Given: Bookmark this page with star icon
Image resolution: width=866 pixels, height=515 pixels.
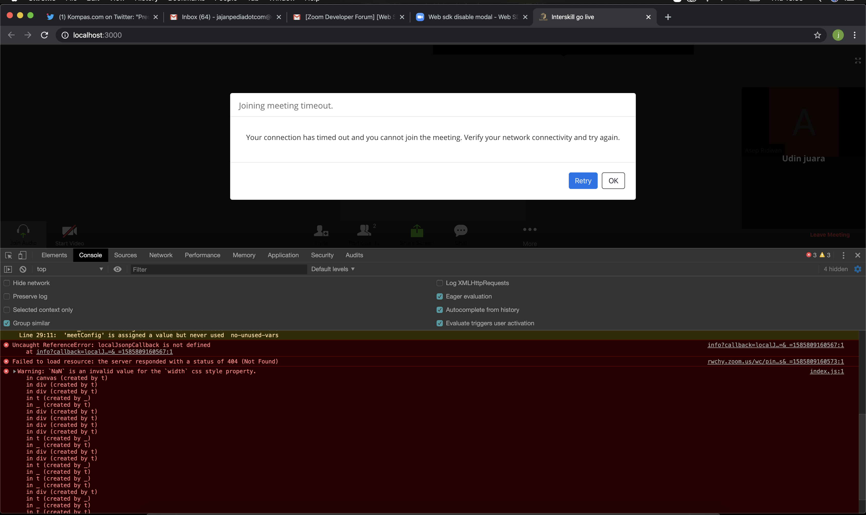Looking at the screenshot, I should (x=818, y=35).
